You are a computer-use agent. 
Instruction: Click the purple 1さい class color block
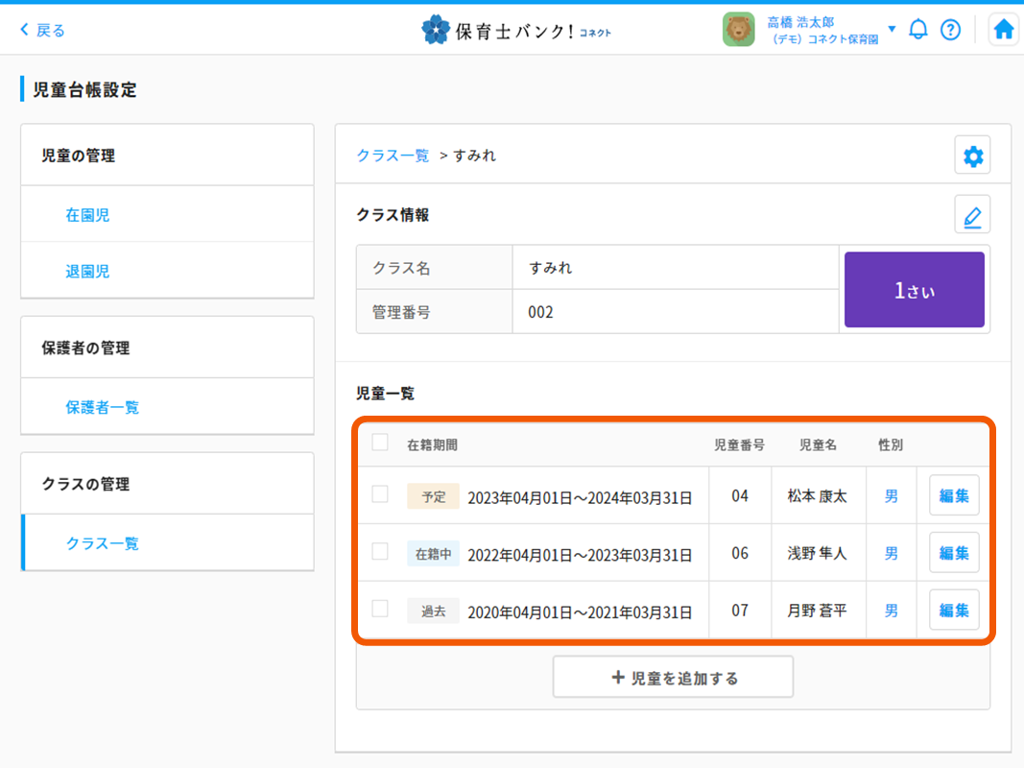click(x=914, y=290)
